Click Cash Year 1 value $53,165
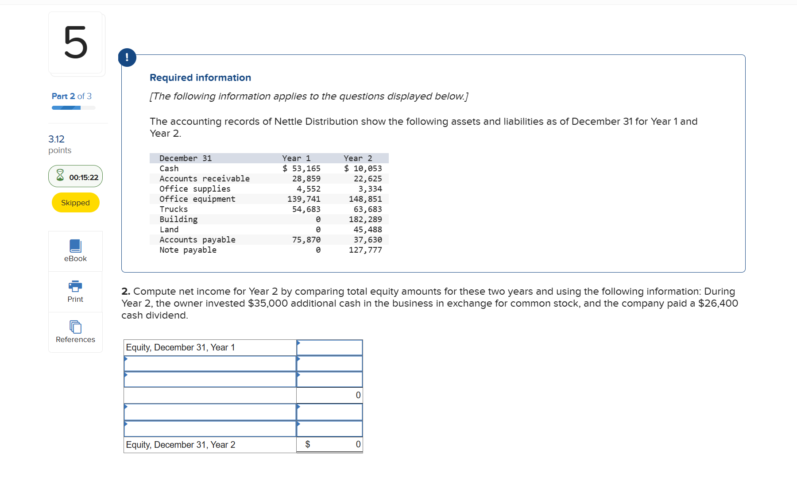 [302, 169]
